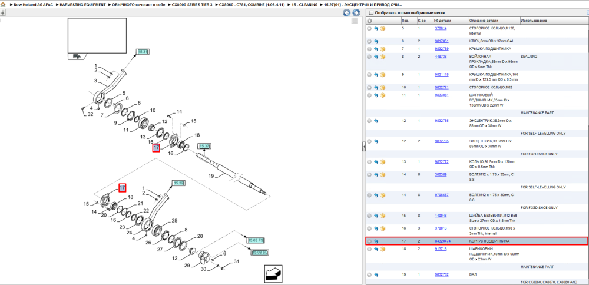Click the blue arrow icon for part 9832762
Screen dimensions: 589x285
[x=376, y=275]
